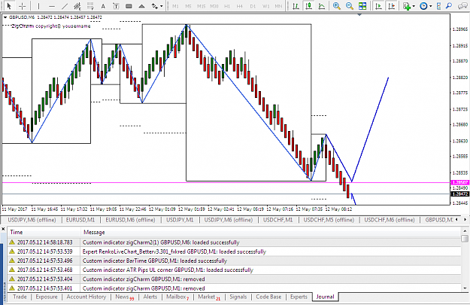Viewport: 470px width, 305px height.
Task: Tile chart windows with the grid icon
Action: 362,6
